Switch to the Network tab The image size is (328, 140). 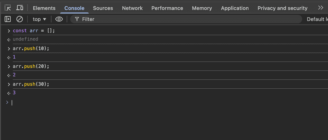[x=132, y=8]
